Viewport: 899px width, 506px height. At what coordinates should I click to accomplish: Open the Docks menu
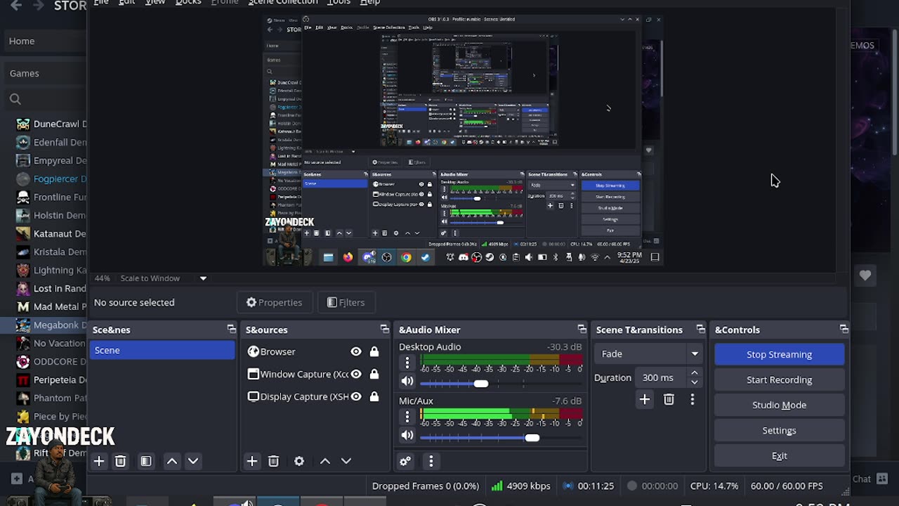tap(188, 2)
